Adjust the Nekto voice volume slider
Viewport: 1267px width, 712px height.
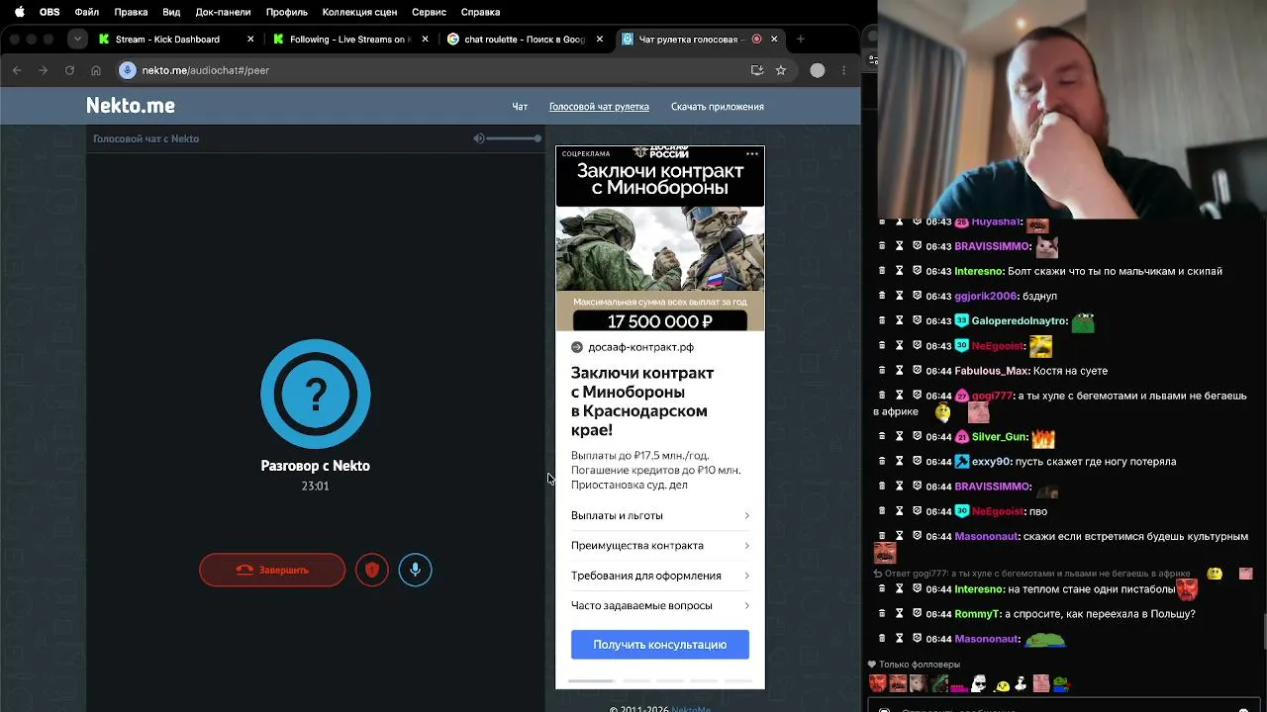(515, 138)
